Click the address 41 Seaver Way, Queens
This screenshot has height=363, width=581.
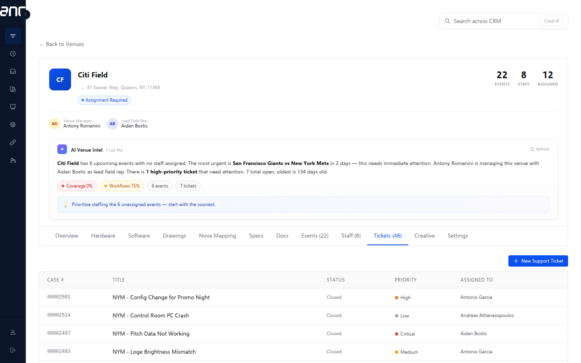click(123, 88)
